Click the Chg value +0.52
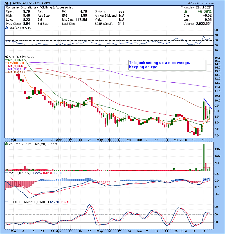 [x=207, y=16]
